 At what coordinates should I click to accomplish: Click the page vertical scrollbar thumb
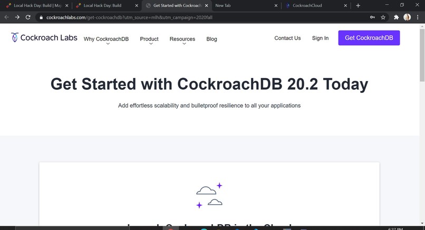point(422,54)
